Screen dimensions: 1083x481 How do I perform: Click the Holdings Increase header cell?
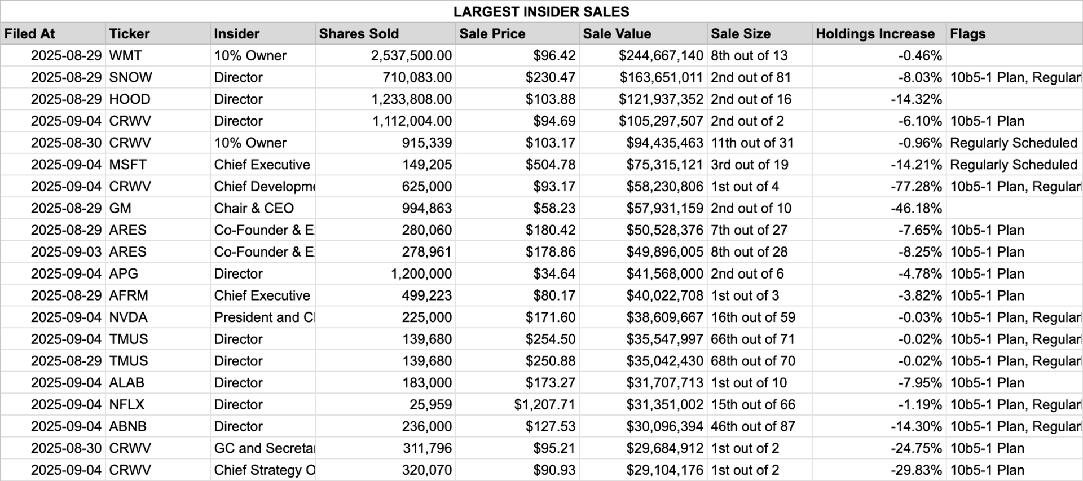coord(879,34)
